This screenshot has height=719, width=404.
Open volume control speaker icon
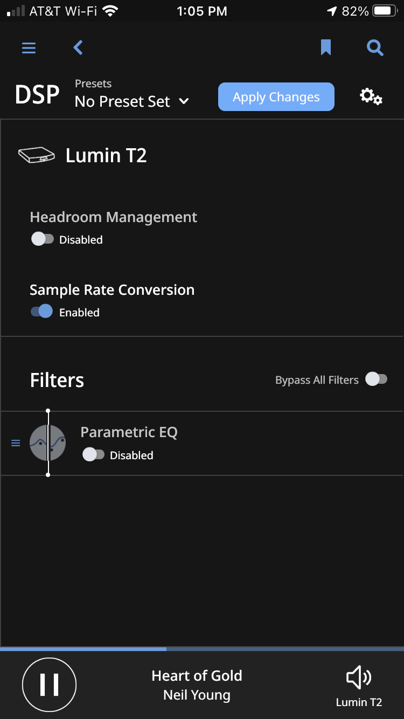(x=359, y=677)
